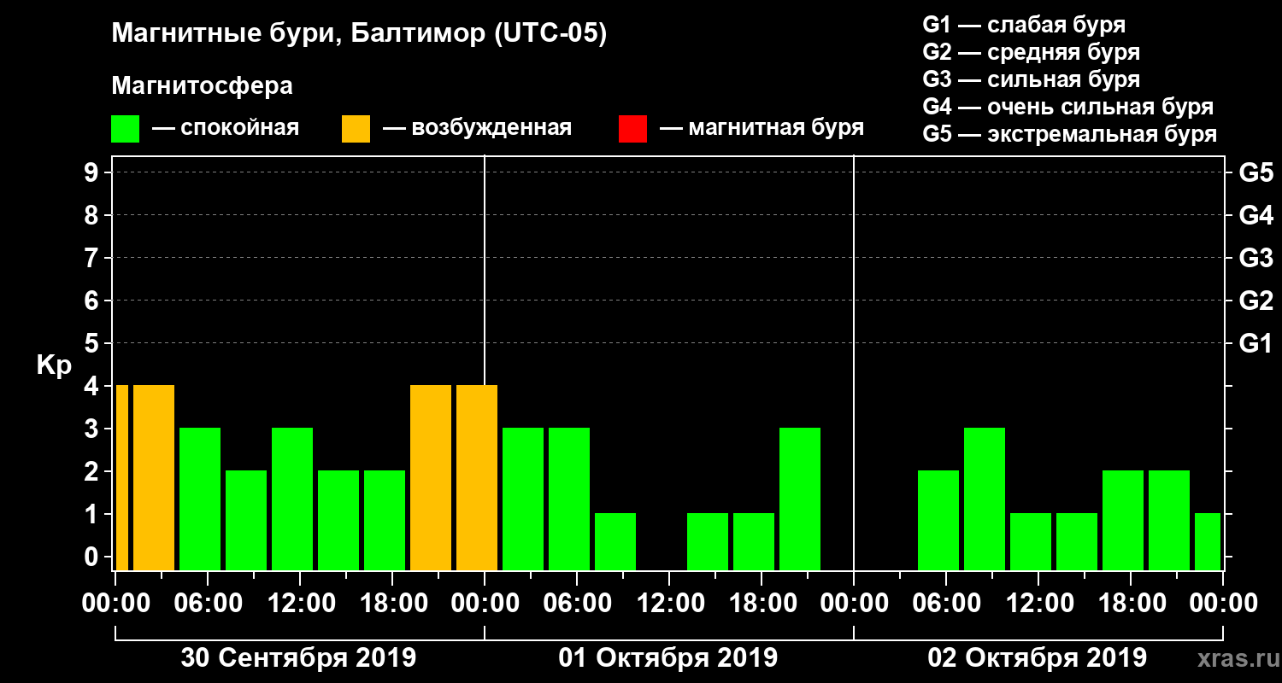
Task: Click the 'G4' label beside the chart's right axis
Action: point(1256,215)
